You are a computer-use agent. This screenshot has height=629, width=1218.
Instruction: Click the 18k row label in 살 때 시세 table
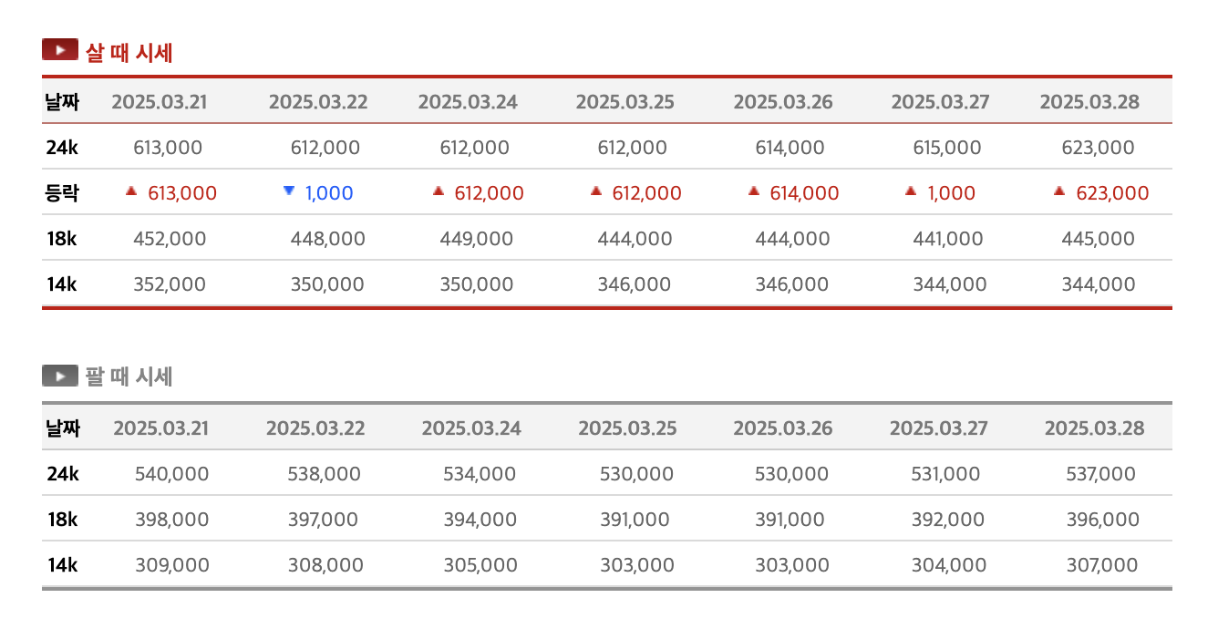(62, 239)
